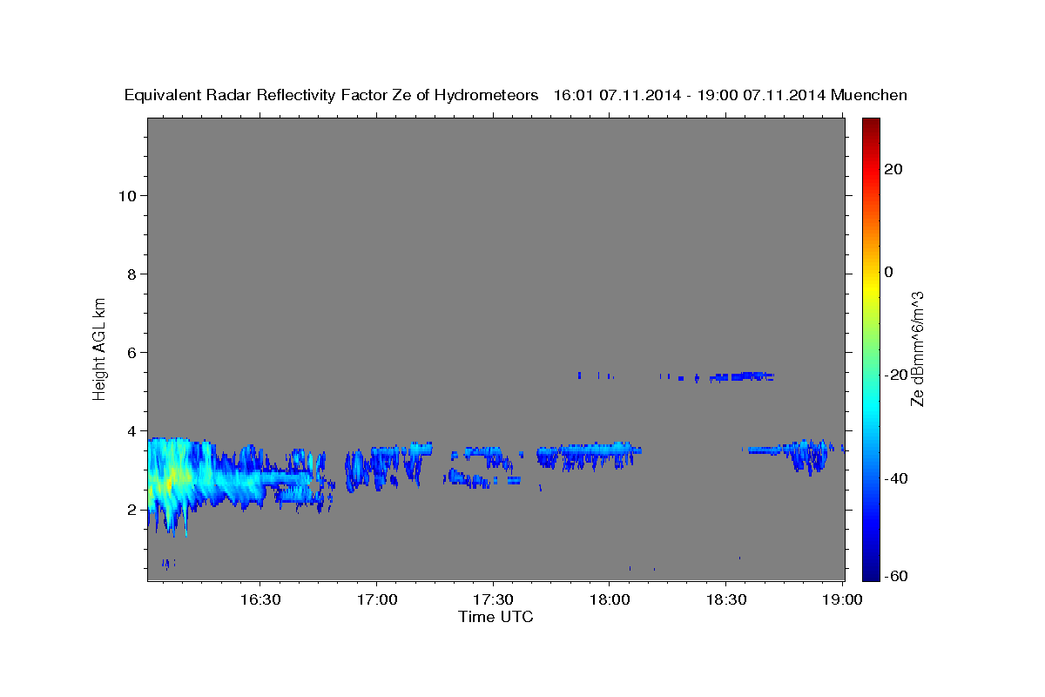Click the chart title text

point(516,96)
